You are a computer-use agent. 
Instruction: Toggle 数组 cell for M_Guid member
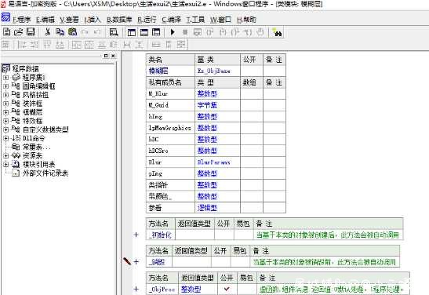pyautogui.click(x=252, y=105)
